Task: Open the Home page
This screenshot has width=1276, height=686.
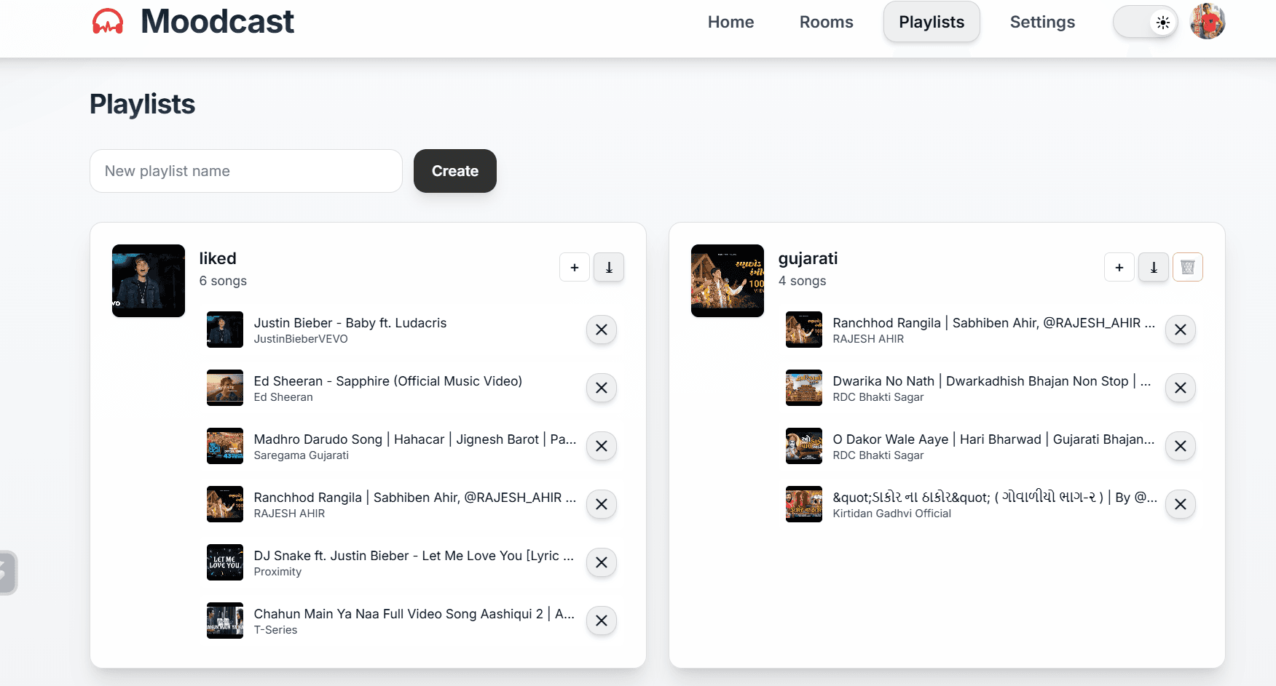Action: [x=730, y=22]
